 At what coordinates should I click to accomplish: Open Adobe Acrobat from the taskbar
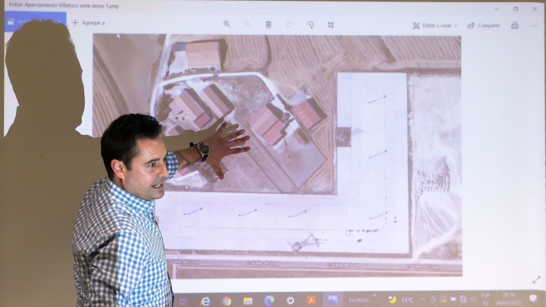312,300
